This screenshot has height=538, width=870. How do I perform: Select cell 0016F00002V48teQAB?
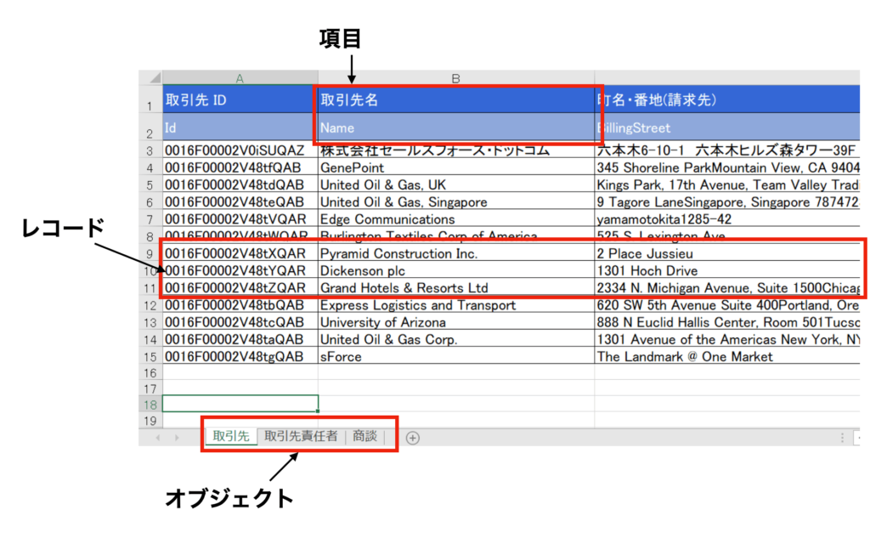(240, 201)
